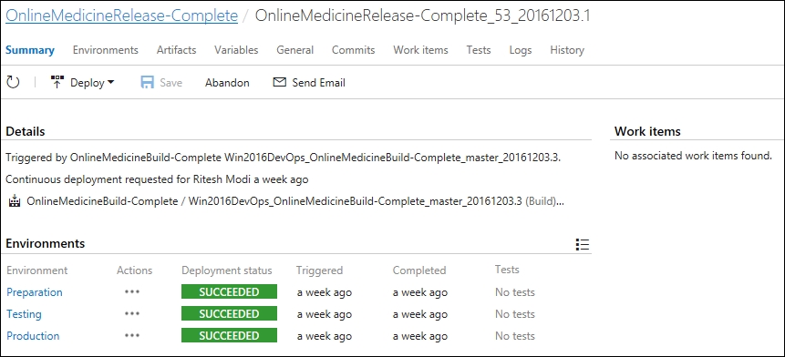Click the Save floppy disk icon
Viewport: 785px width, 357px height.
[147, 83]
